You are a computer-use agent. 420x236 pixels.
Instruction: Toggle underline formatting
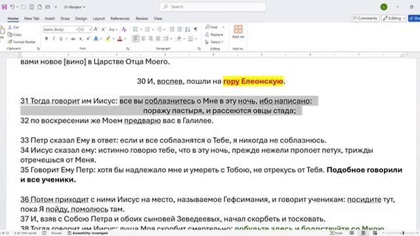[x=61, y=39]
